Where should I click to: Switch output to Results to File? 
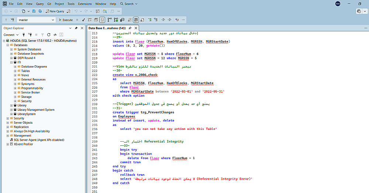coord(142,20)
